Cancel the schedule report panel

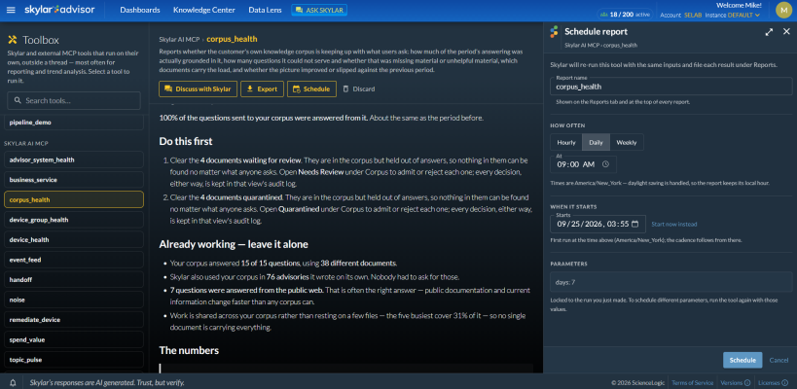pyautogui.click(x=779, y=360)
